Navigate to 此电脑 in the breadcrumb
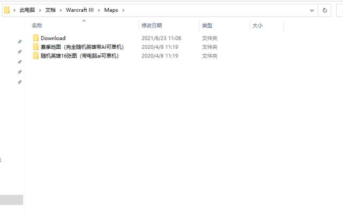The width and height of the screenshot is (343, 221). click(27, 10)
